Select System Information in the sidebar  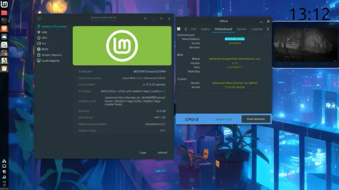[52, 27]
